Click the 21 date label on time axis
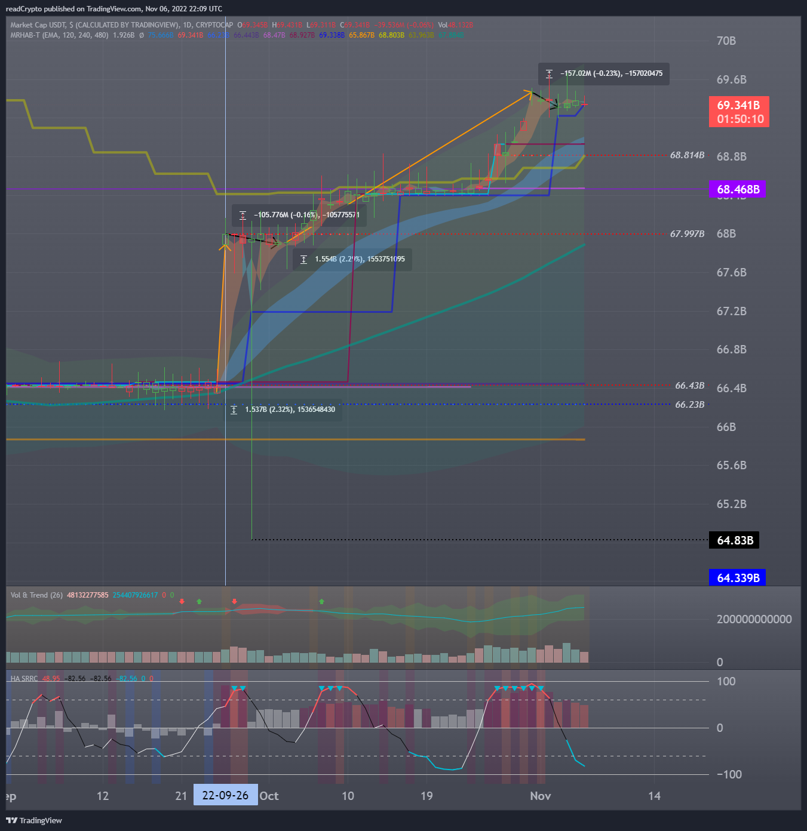 (x=181, y=796)
